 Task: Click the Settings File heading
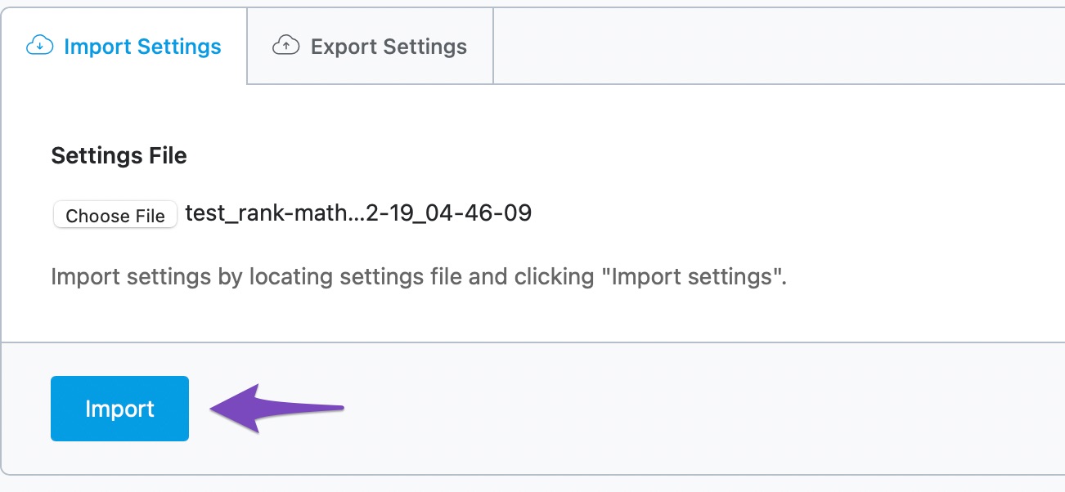coord(119,155)
